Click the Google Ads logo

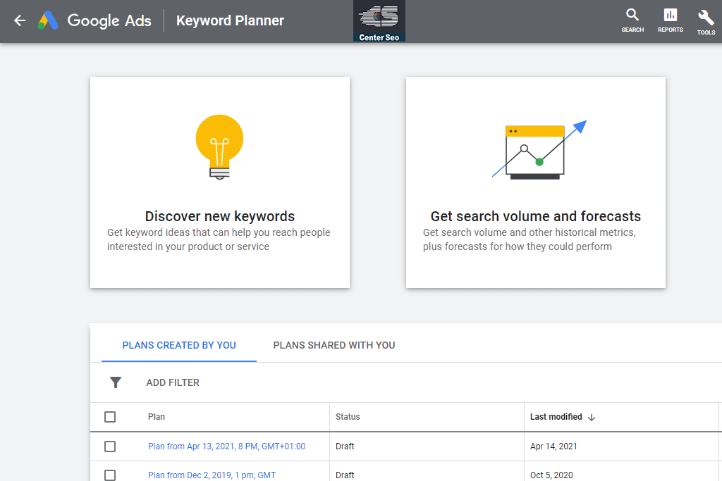pyautogui.click(x=94, y=20)
